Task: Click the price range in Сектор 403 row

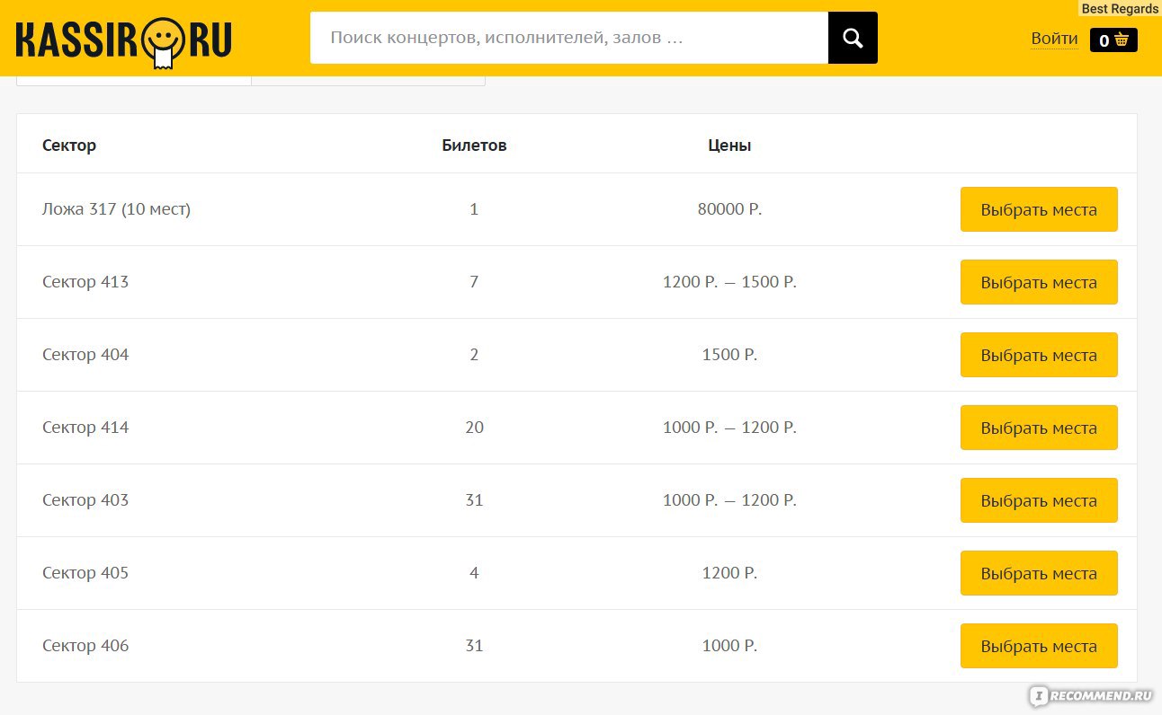Action: tap(729, 500)
